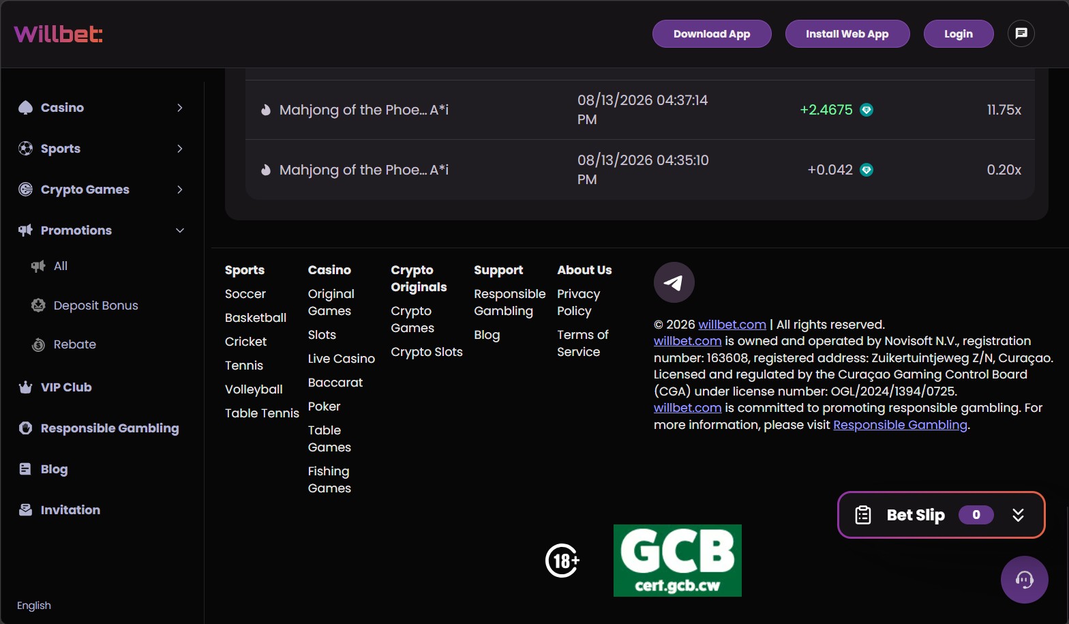Viewport: 1069px width, 624px height.
Task: Open the Terms of Service footer link
Action: (583, 343)
